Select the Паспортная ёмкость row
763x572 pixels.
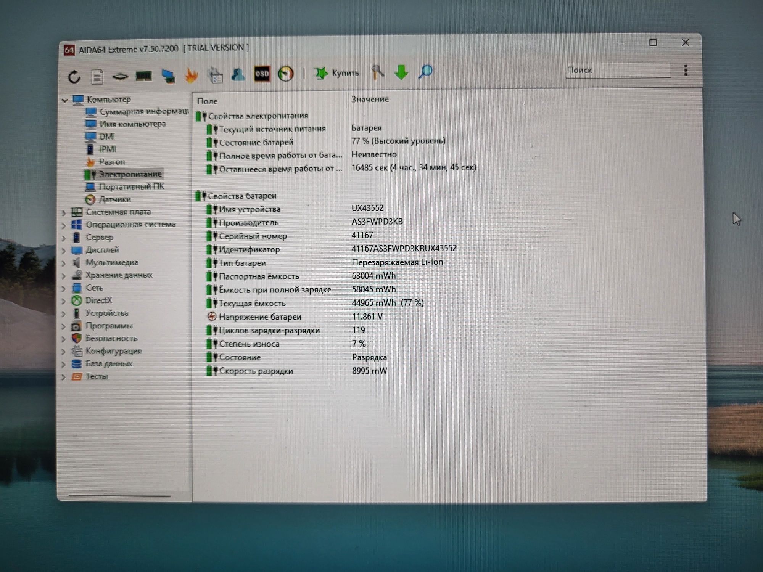pyautogui.click(x=301, y=276)
